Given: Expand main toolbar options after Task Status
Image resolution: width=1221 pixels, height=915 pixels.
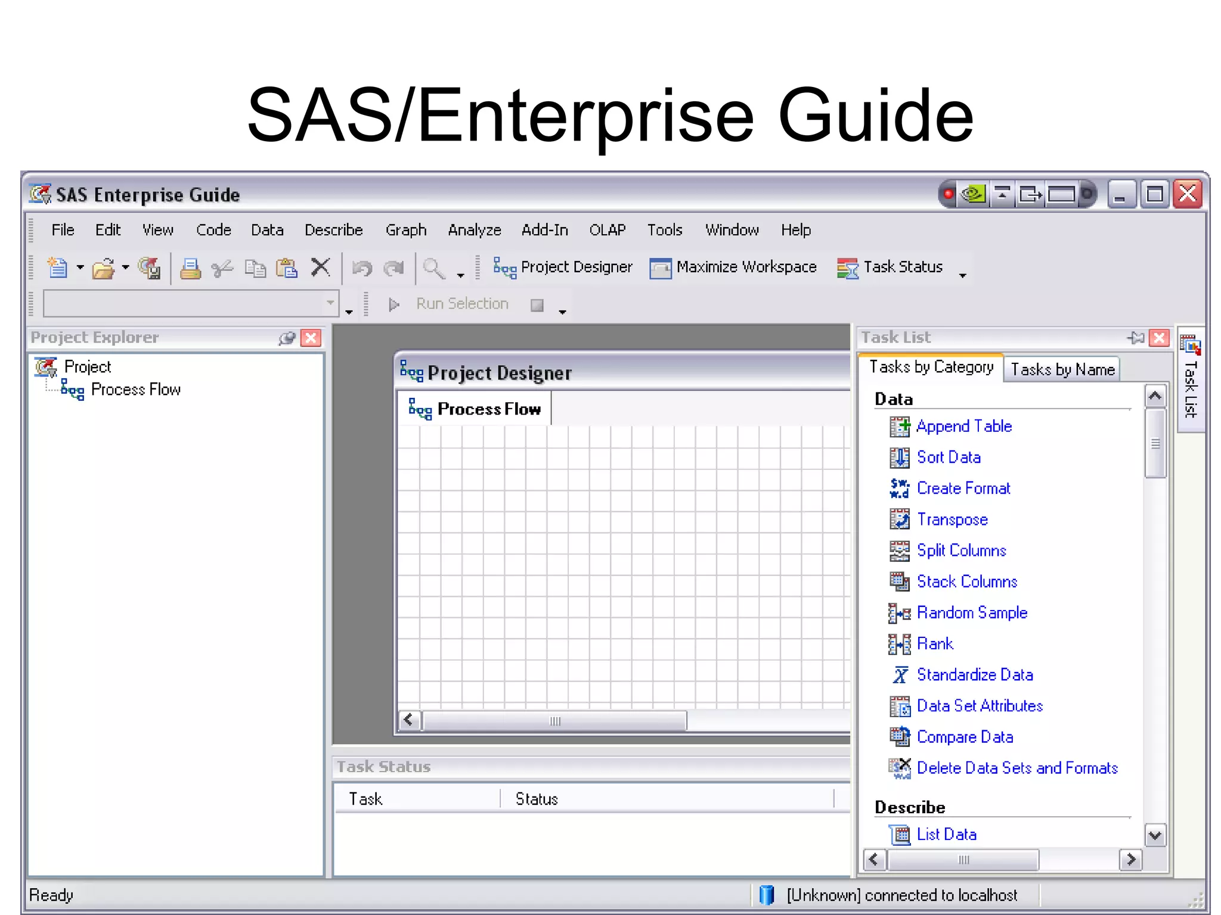Looking at the screenshot, I should pyautogui.click(x=962, y=275).
